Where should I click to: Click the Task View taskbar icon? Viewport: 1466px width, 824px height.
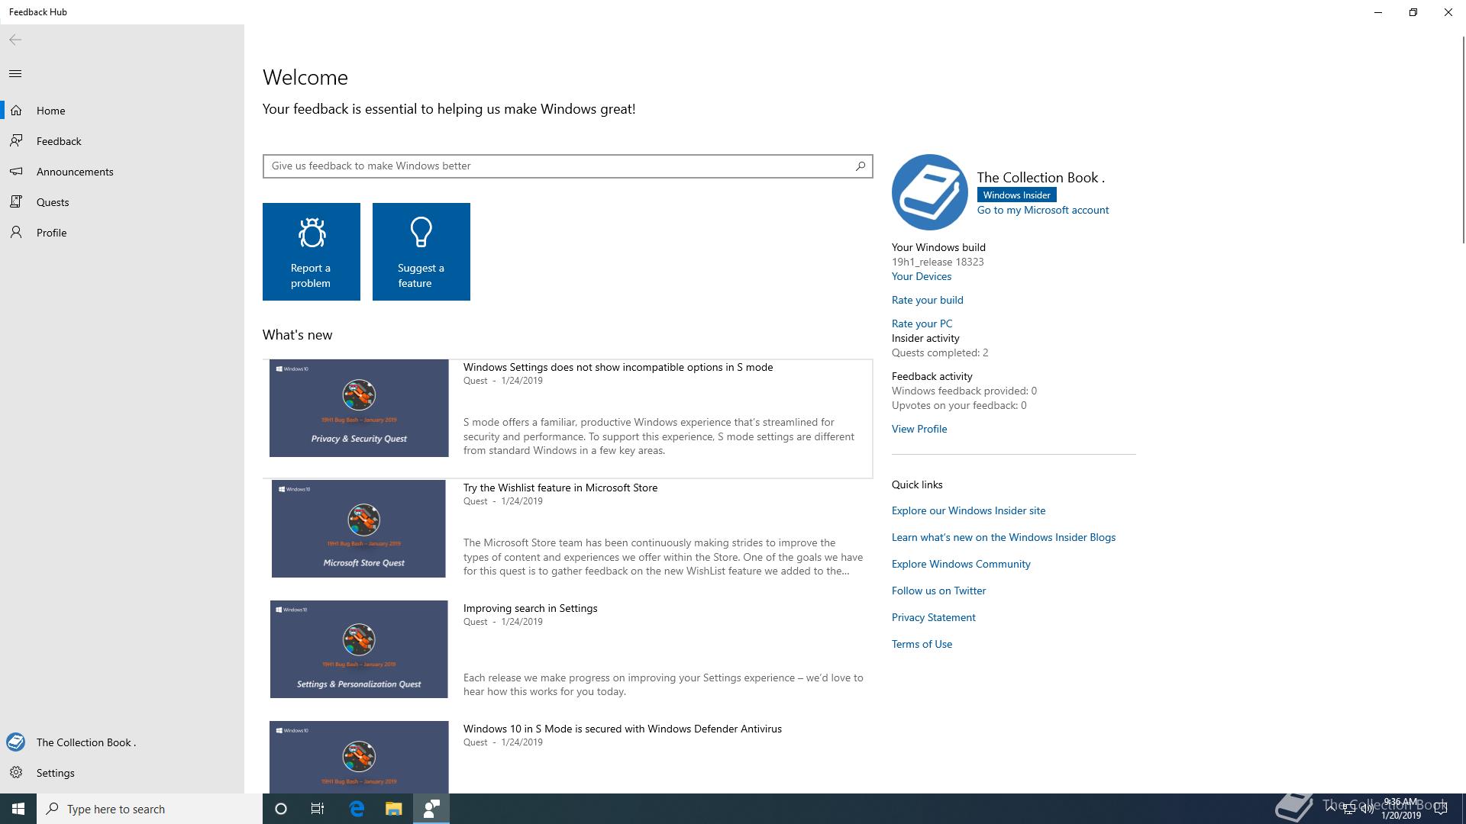point(318,809)
